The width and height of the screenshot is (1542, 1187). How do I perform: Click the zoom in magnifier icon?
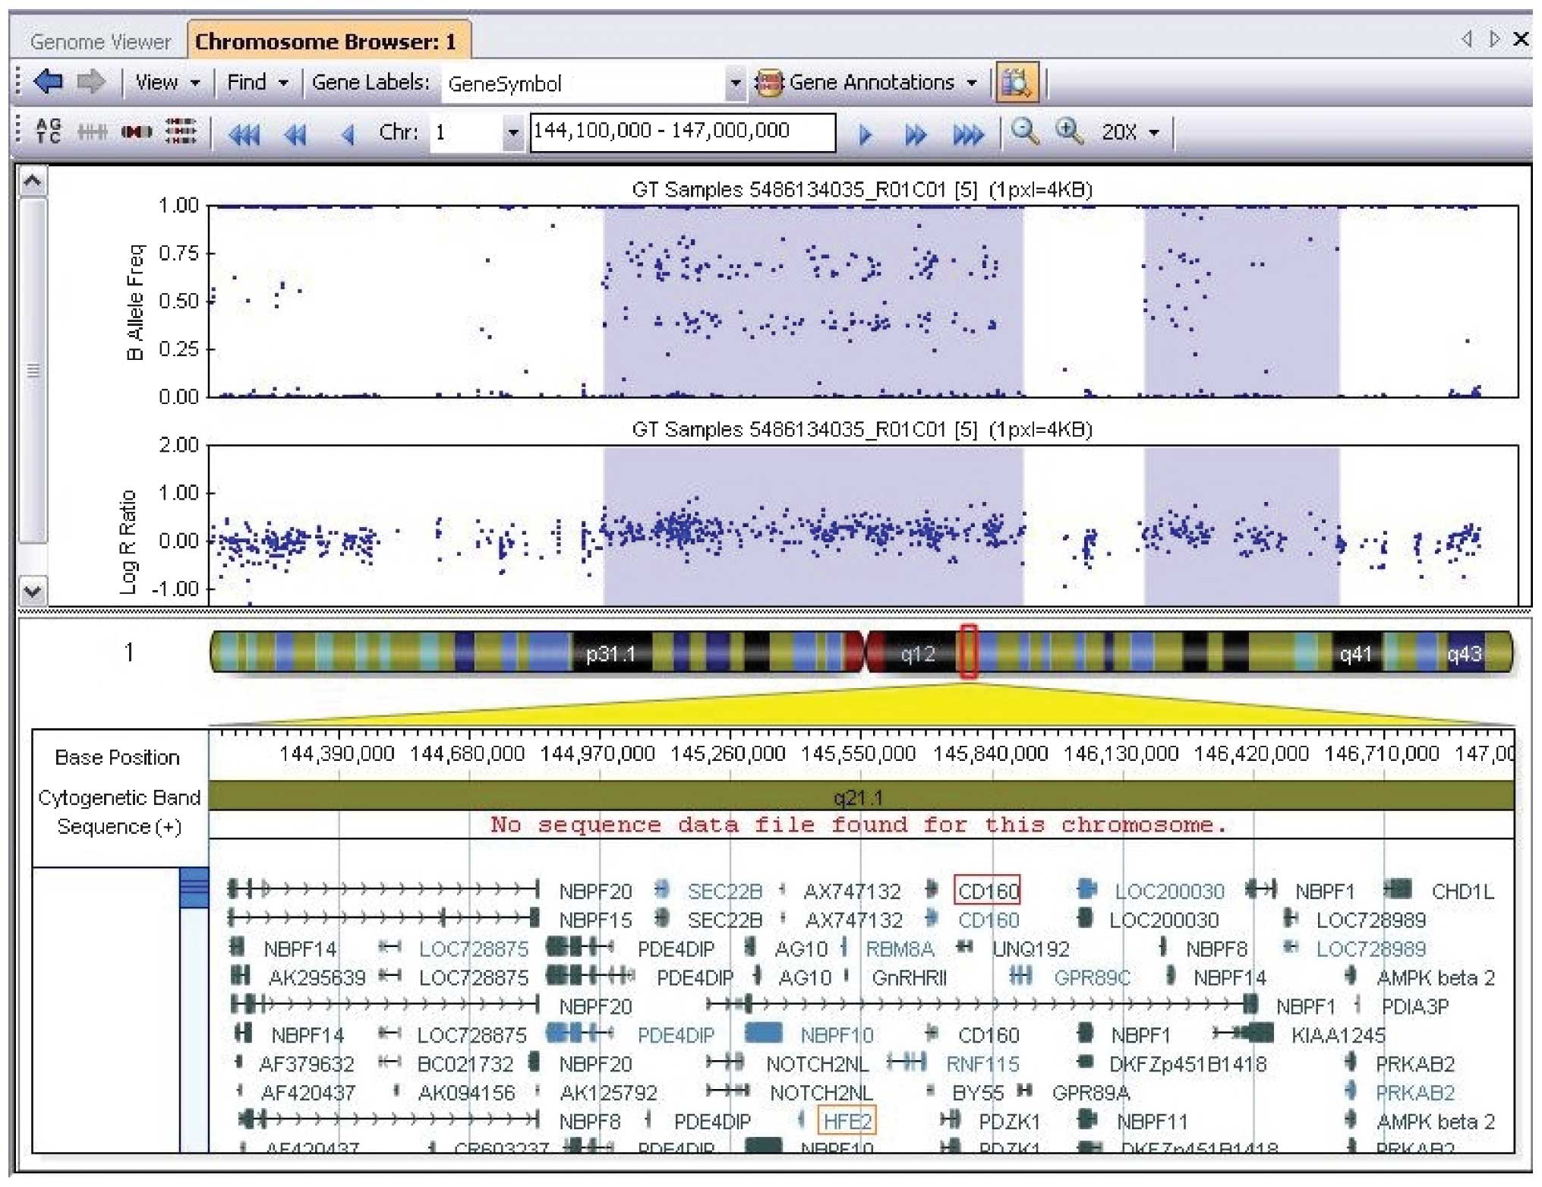[1068, 131]
